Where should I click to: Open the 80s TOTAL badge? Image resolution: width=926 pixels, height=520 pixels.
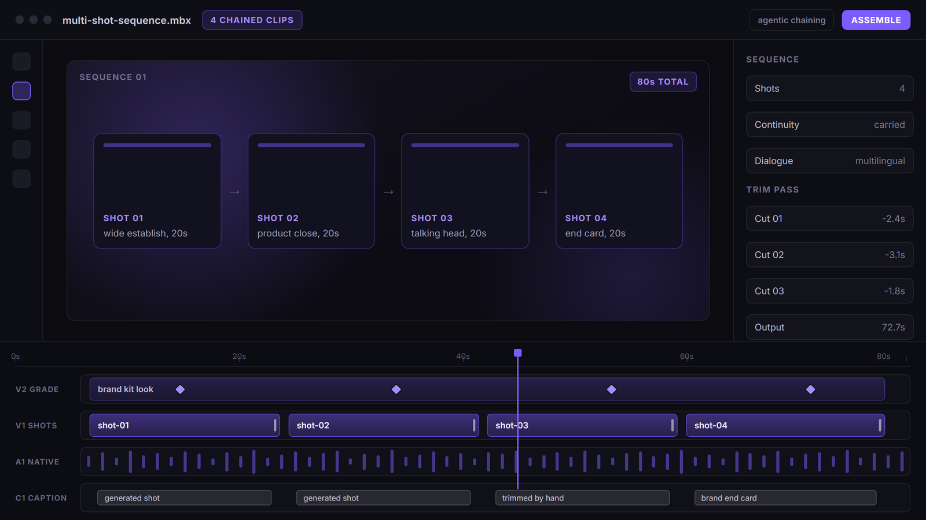click(x=663, y=81)
